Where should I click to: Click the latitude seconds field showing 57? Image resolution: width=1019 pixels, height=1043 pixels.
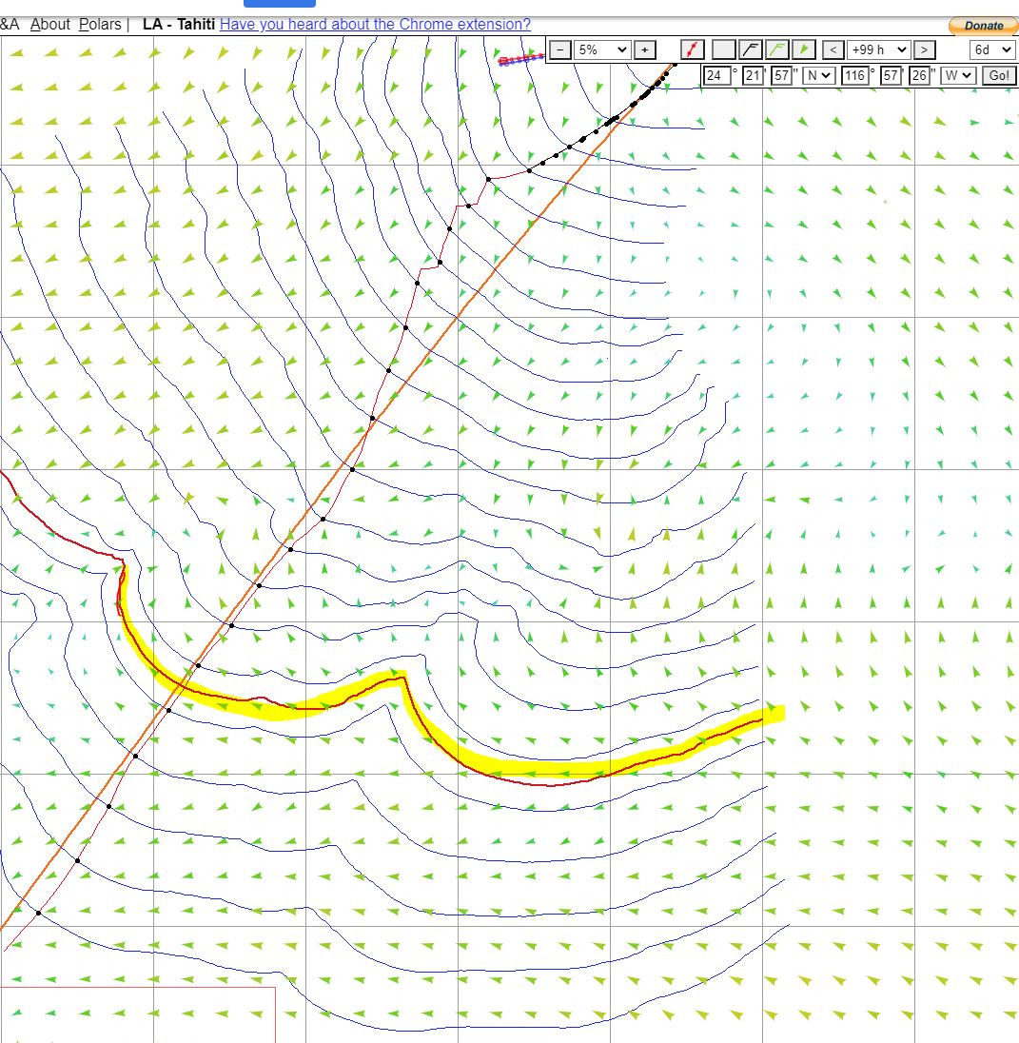click(x=781, y=75)
